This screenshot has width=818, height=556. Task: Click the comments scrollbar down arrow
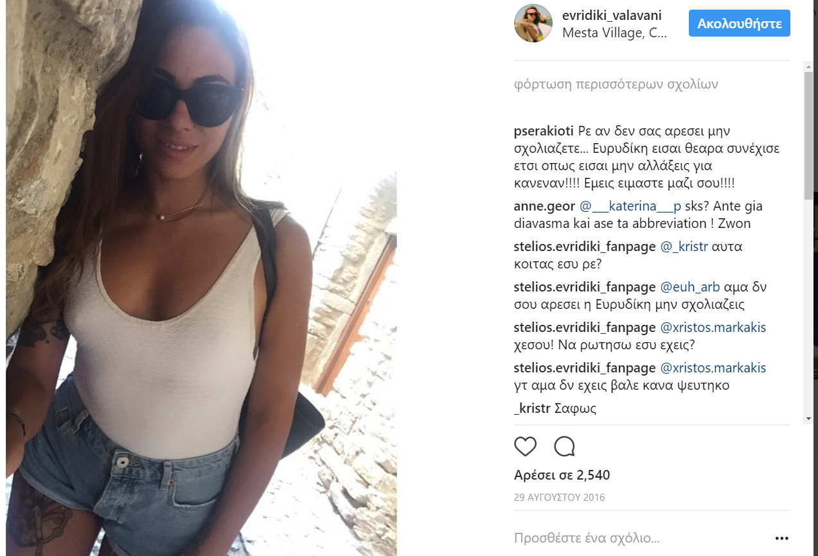(x=808, y=419)
